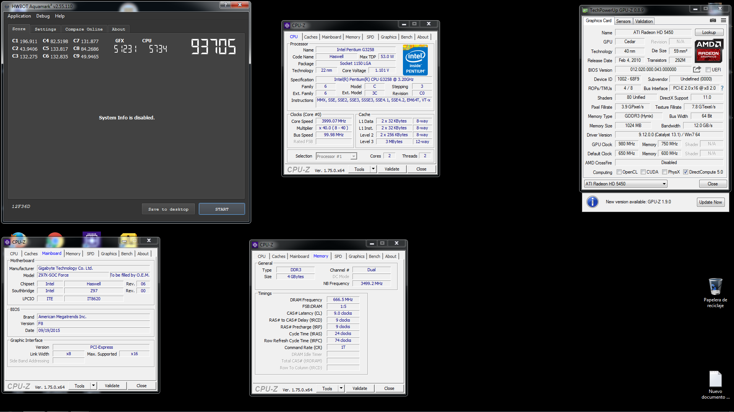
Task: Click the blue info icon beside New version available
Action: click(593, 202)
